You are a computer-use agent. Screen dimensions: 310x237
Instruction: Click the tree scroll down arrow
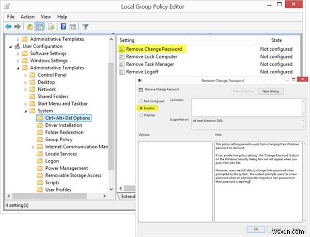tap(111, 189)
